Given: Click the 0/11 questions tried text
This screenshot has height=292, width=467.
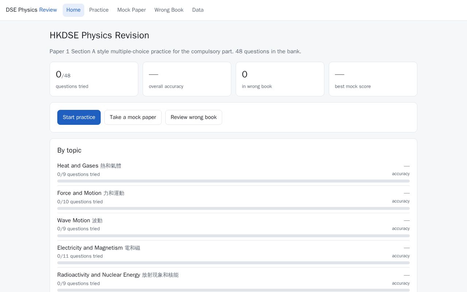Looking at the screenshot, I should [80, 256].
